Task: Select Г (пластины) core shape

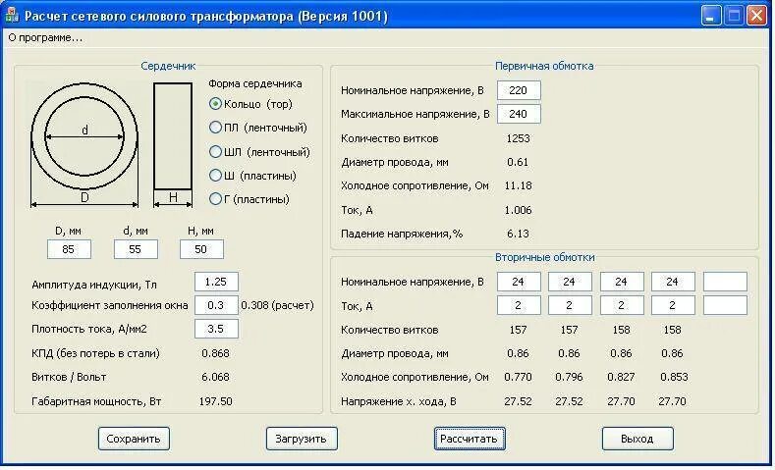Action: [249, 199]
